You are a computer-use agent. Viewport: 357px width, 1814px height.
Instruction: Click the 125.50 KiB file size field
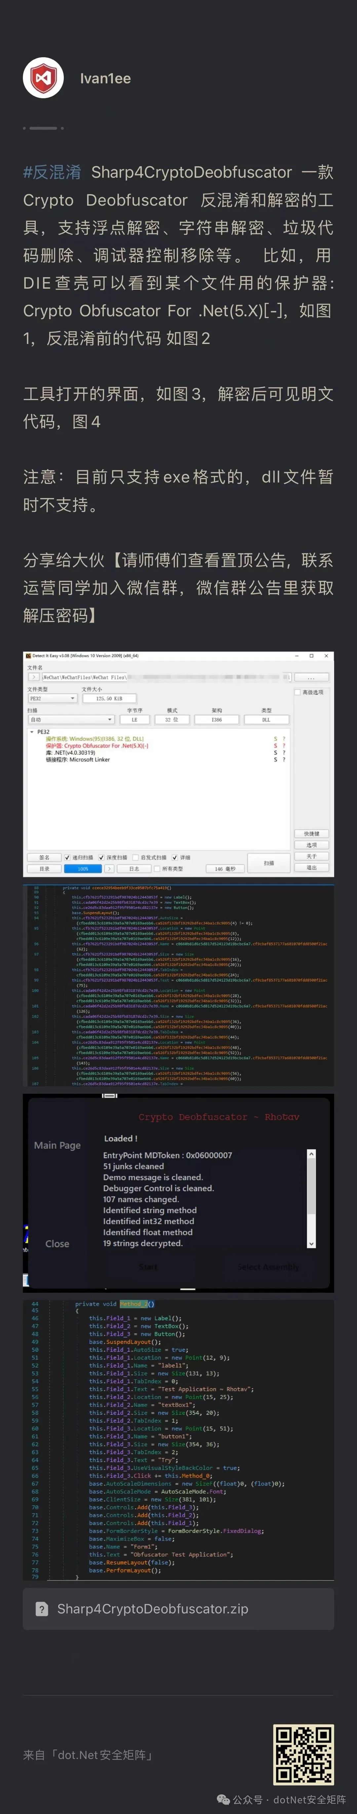[109, 699]
